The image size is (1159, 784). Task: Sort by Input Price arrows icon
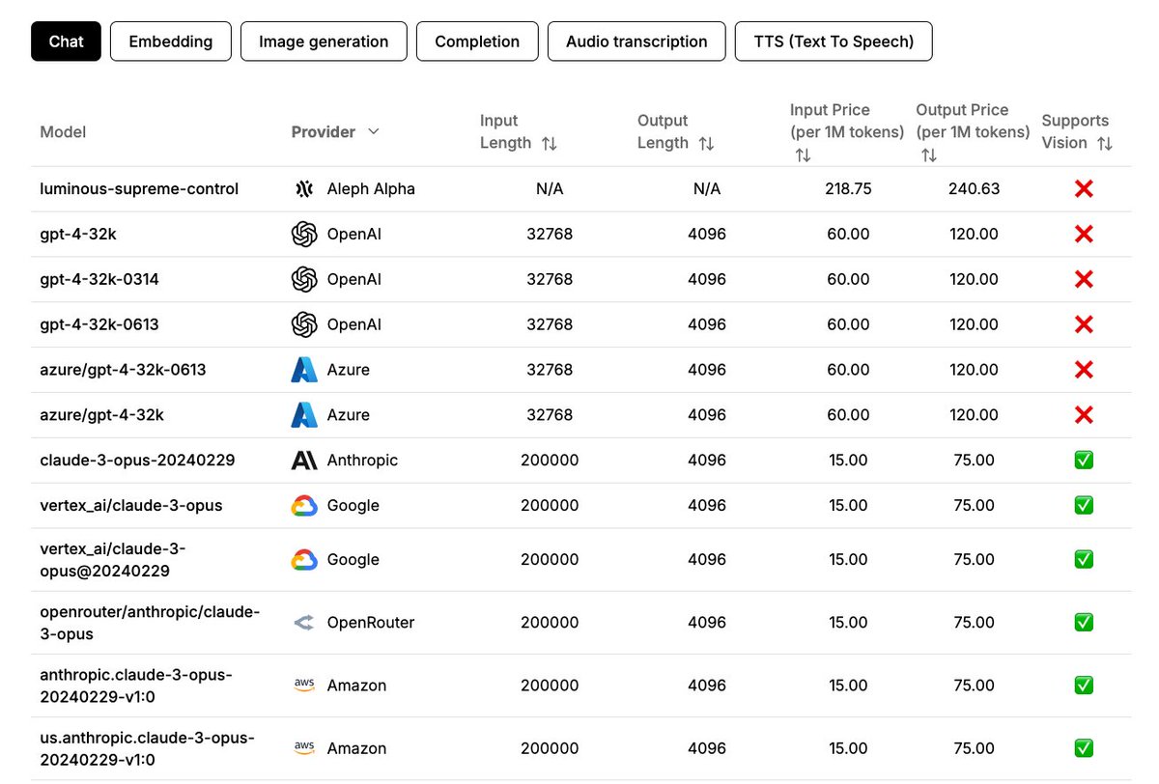(802, 154)
